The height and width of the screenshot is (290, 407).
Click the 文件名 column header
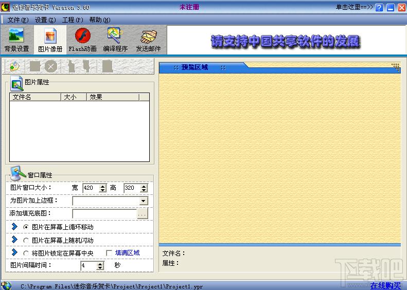[x=35, y=97]
